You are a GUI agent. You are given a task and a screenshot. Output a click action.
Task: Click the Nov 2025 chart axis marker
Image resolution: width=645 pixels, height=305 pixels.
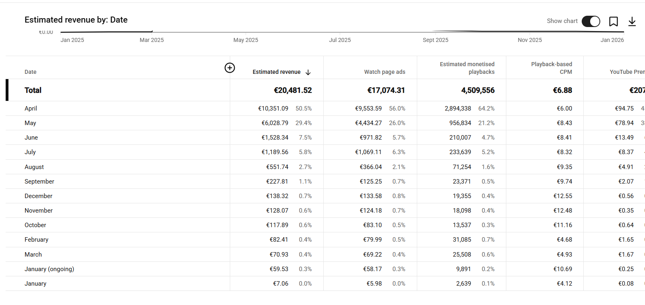pos(529,40)
